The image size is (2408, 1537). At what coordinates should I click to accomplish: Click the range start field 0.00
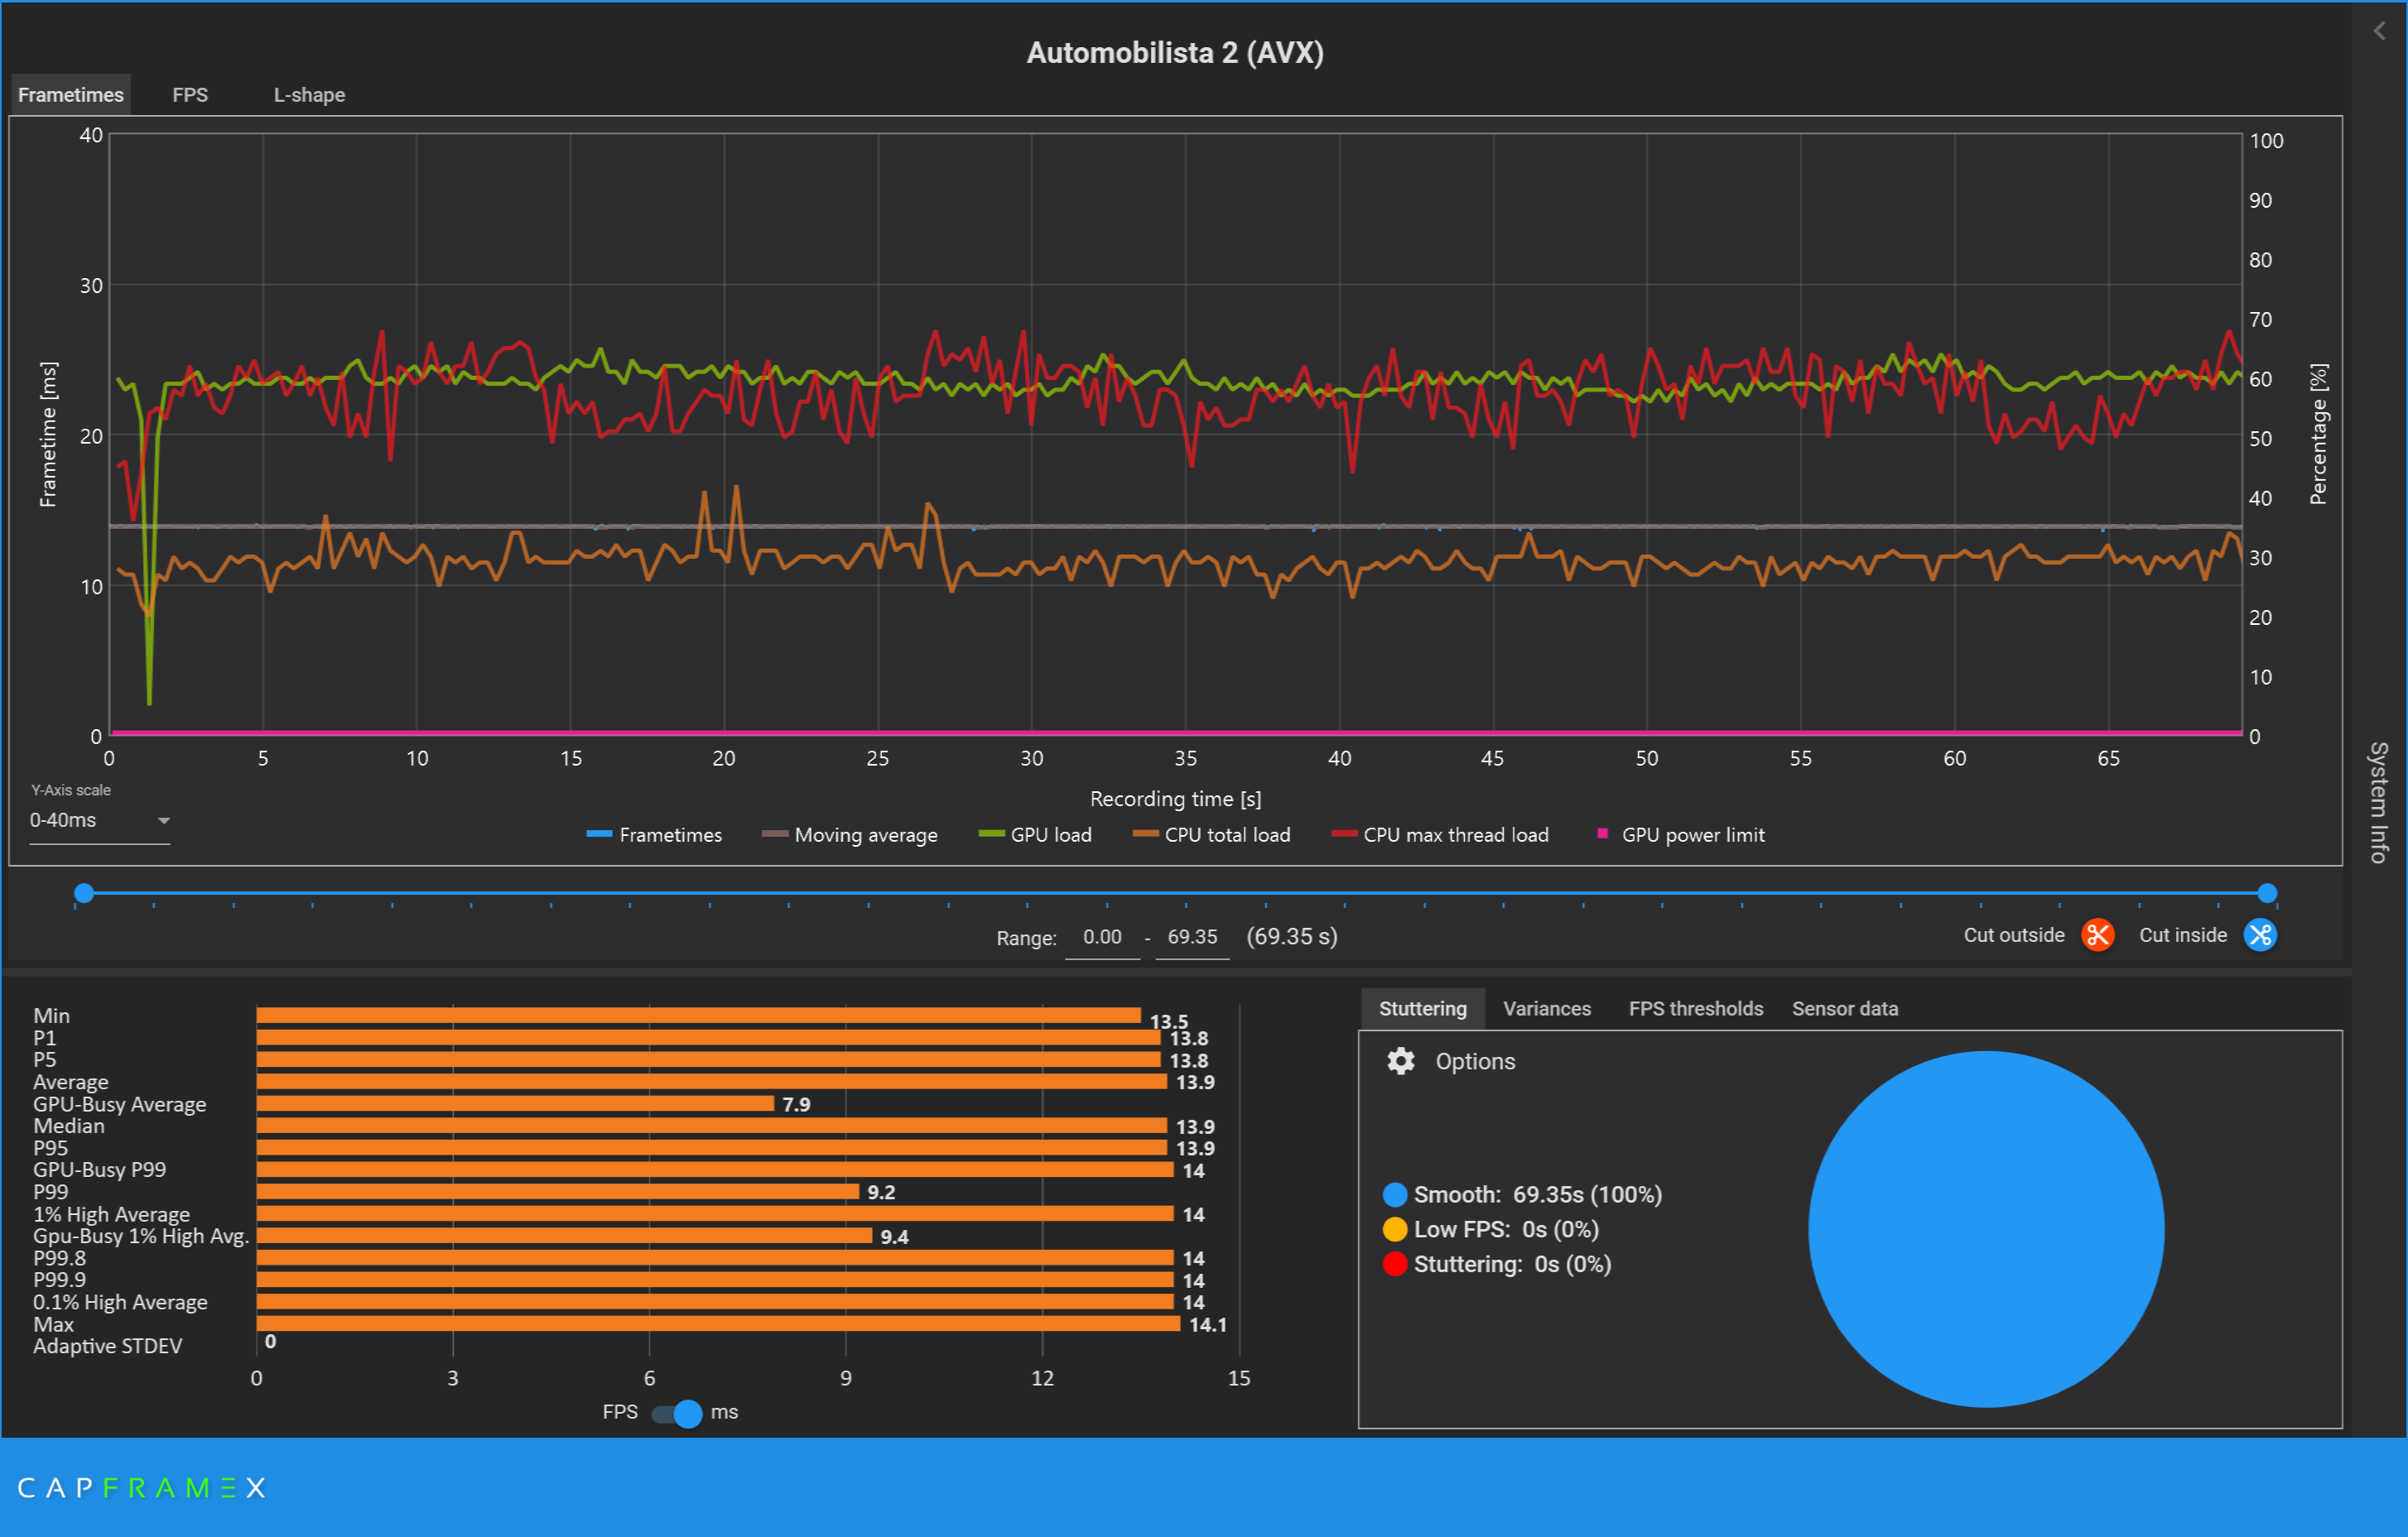click(x=1102, y=938)
